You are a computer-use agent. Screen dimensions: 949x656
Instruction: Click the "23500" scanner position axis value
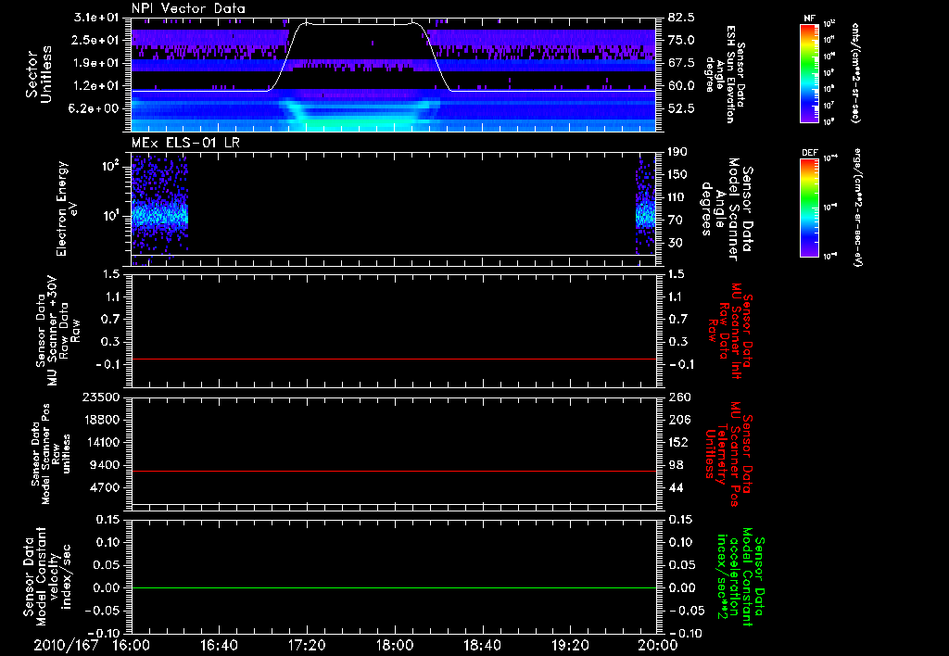click(102, 397)
